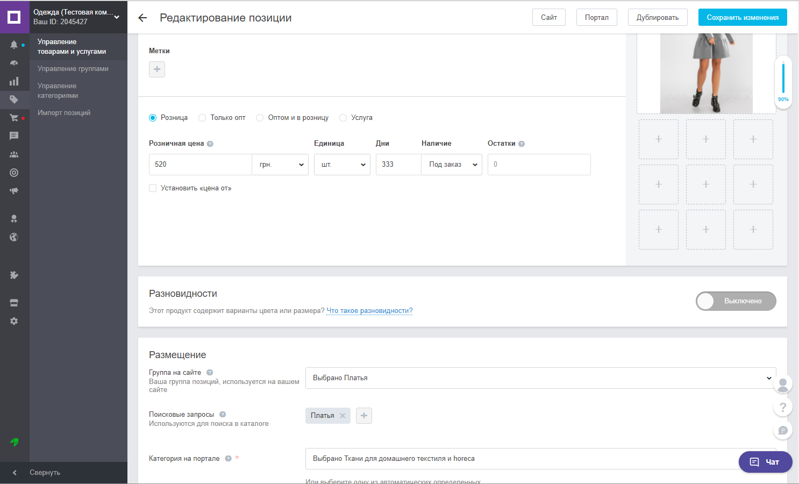
Task: Expand the Наличие dropdown showing Под заказ
Action: pyautogui.click(x=452, y=165)
